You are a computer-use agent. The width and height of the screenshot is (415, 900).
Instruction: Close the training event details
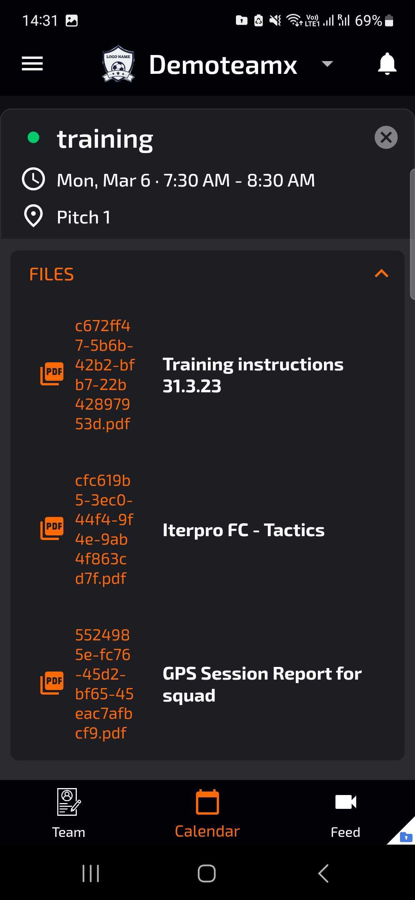386,137
